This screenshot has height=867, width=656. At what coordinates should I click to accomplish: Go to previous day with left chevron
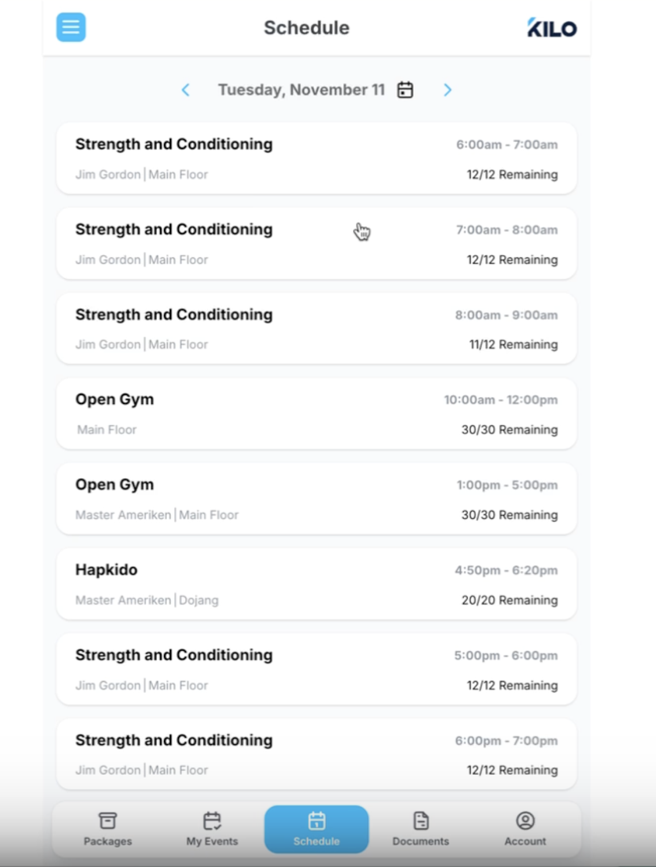pos(185,90)
